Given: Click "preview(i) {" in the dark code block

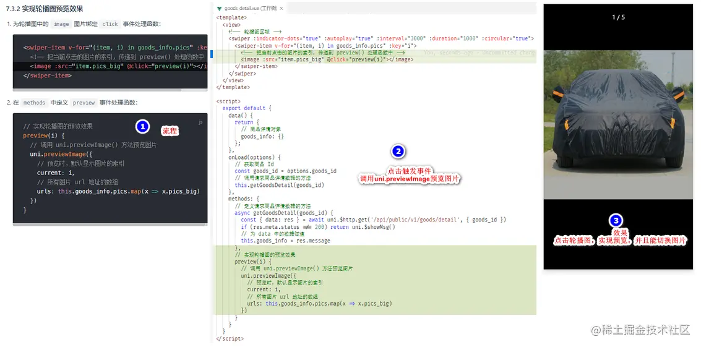Looking at the screenshot, I should point(45,135).
